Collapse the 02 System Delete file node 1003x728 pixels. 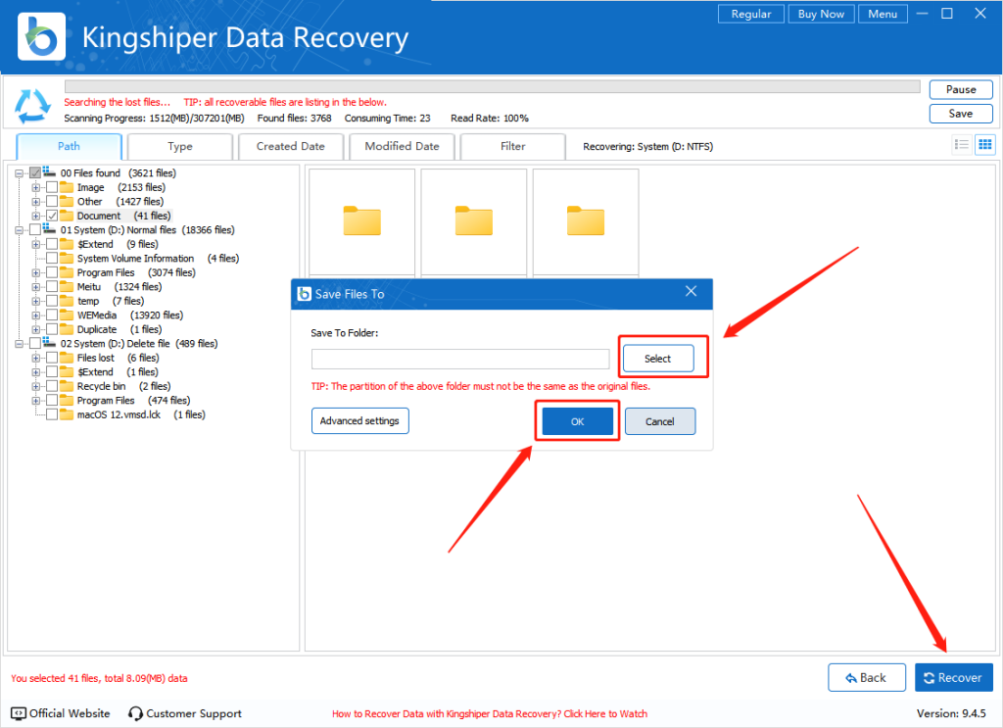(20, 344)
